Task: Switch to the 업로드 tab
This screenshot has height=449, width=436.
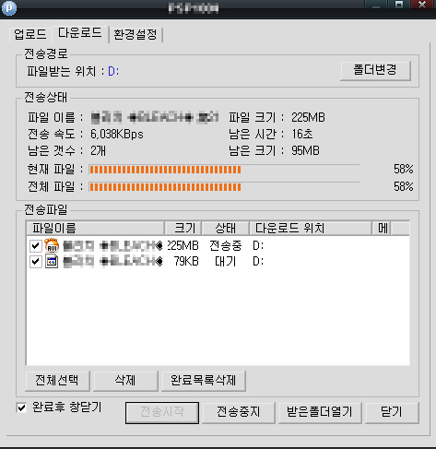Action: pyautogui.click(x=30, y=34)
